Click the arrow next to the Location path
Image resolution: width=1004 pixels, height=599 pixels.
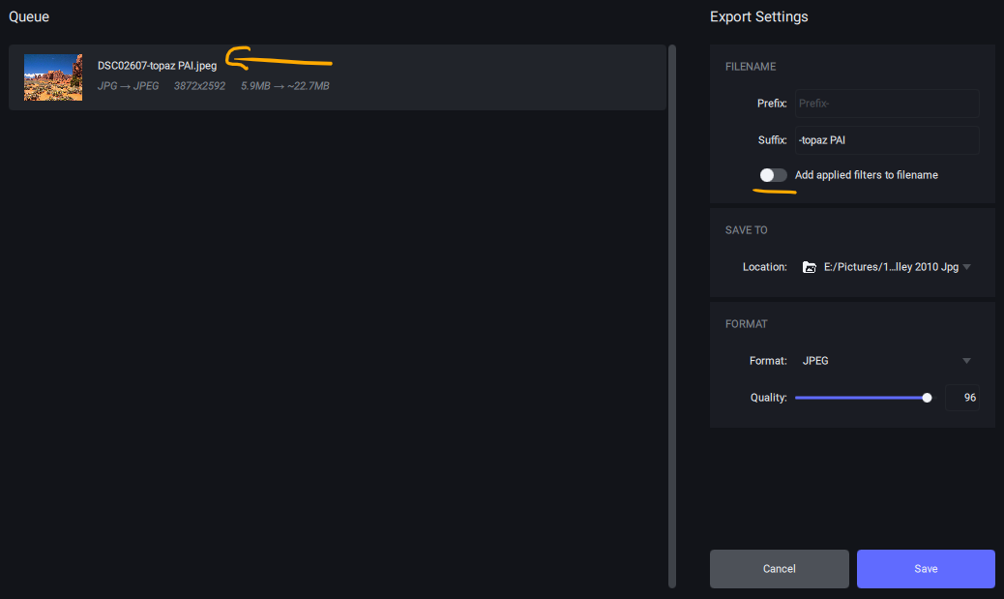[x=966, y=267]
